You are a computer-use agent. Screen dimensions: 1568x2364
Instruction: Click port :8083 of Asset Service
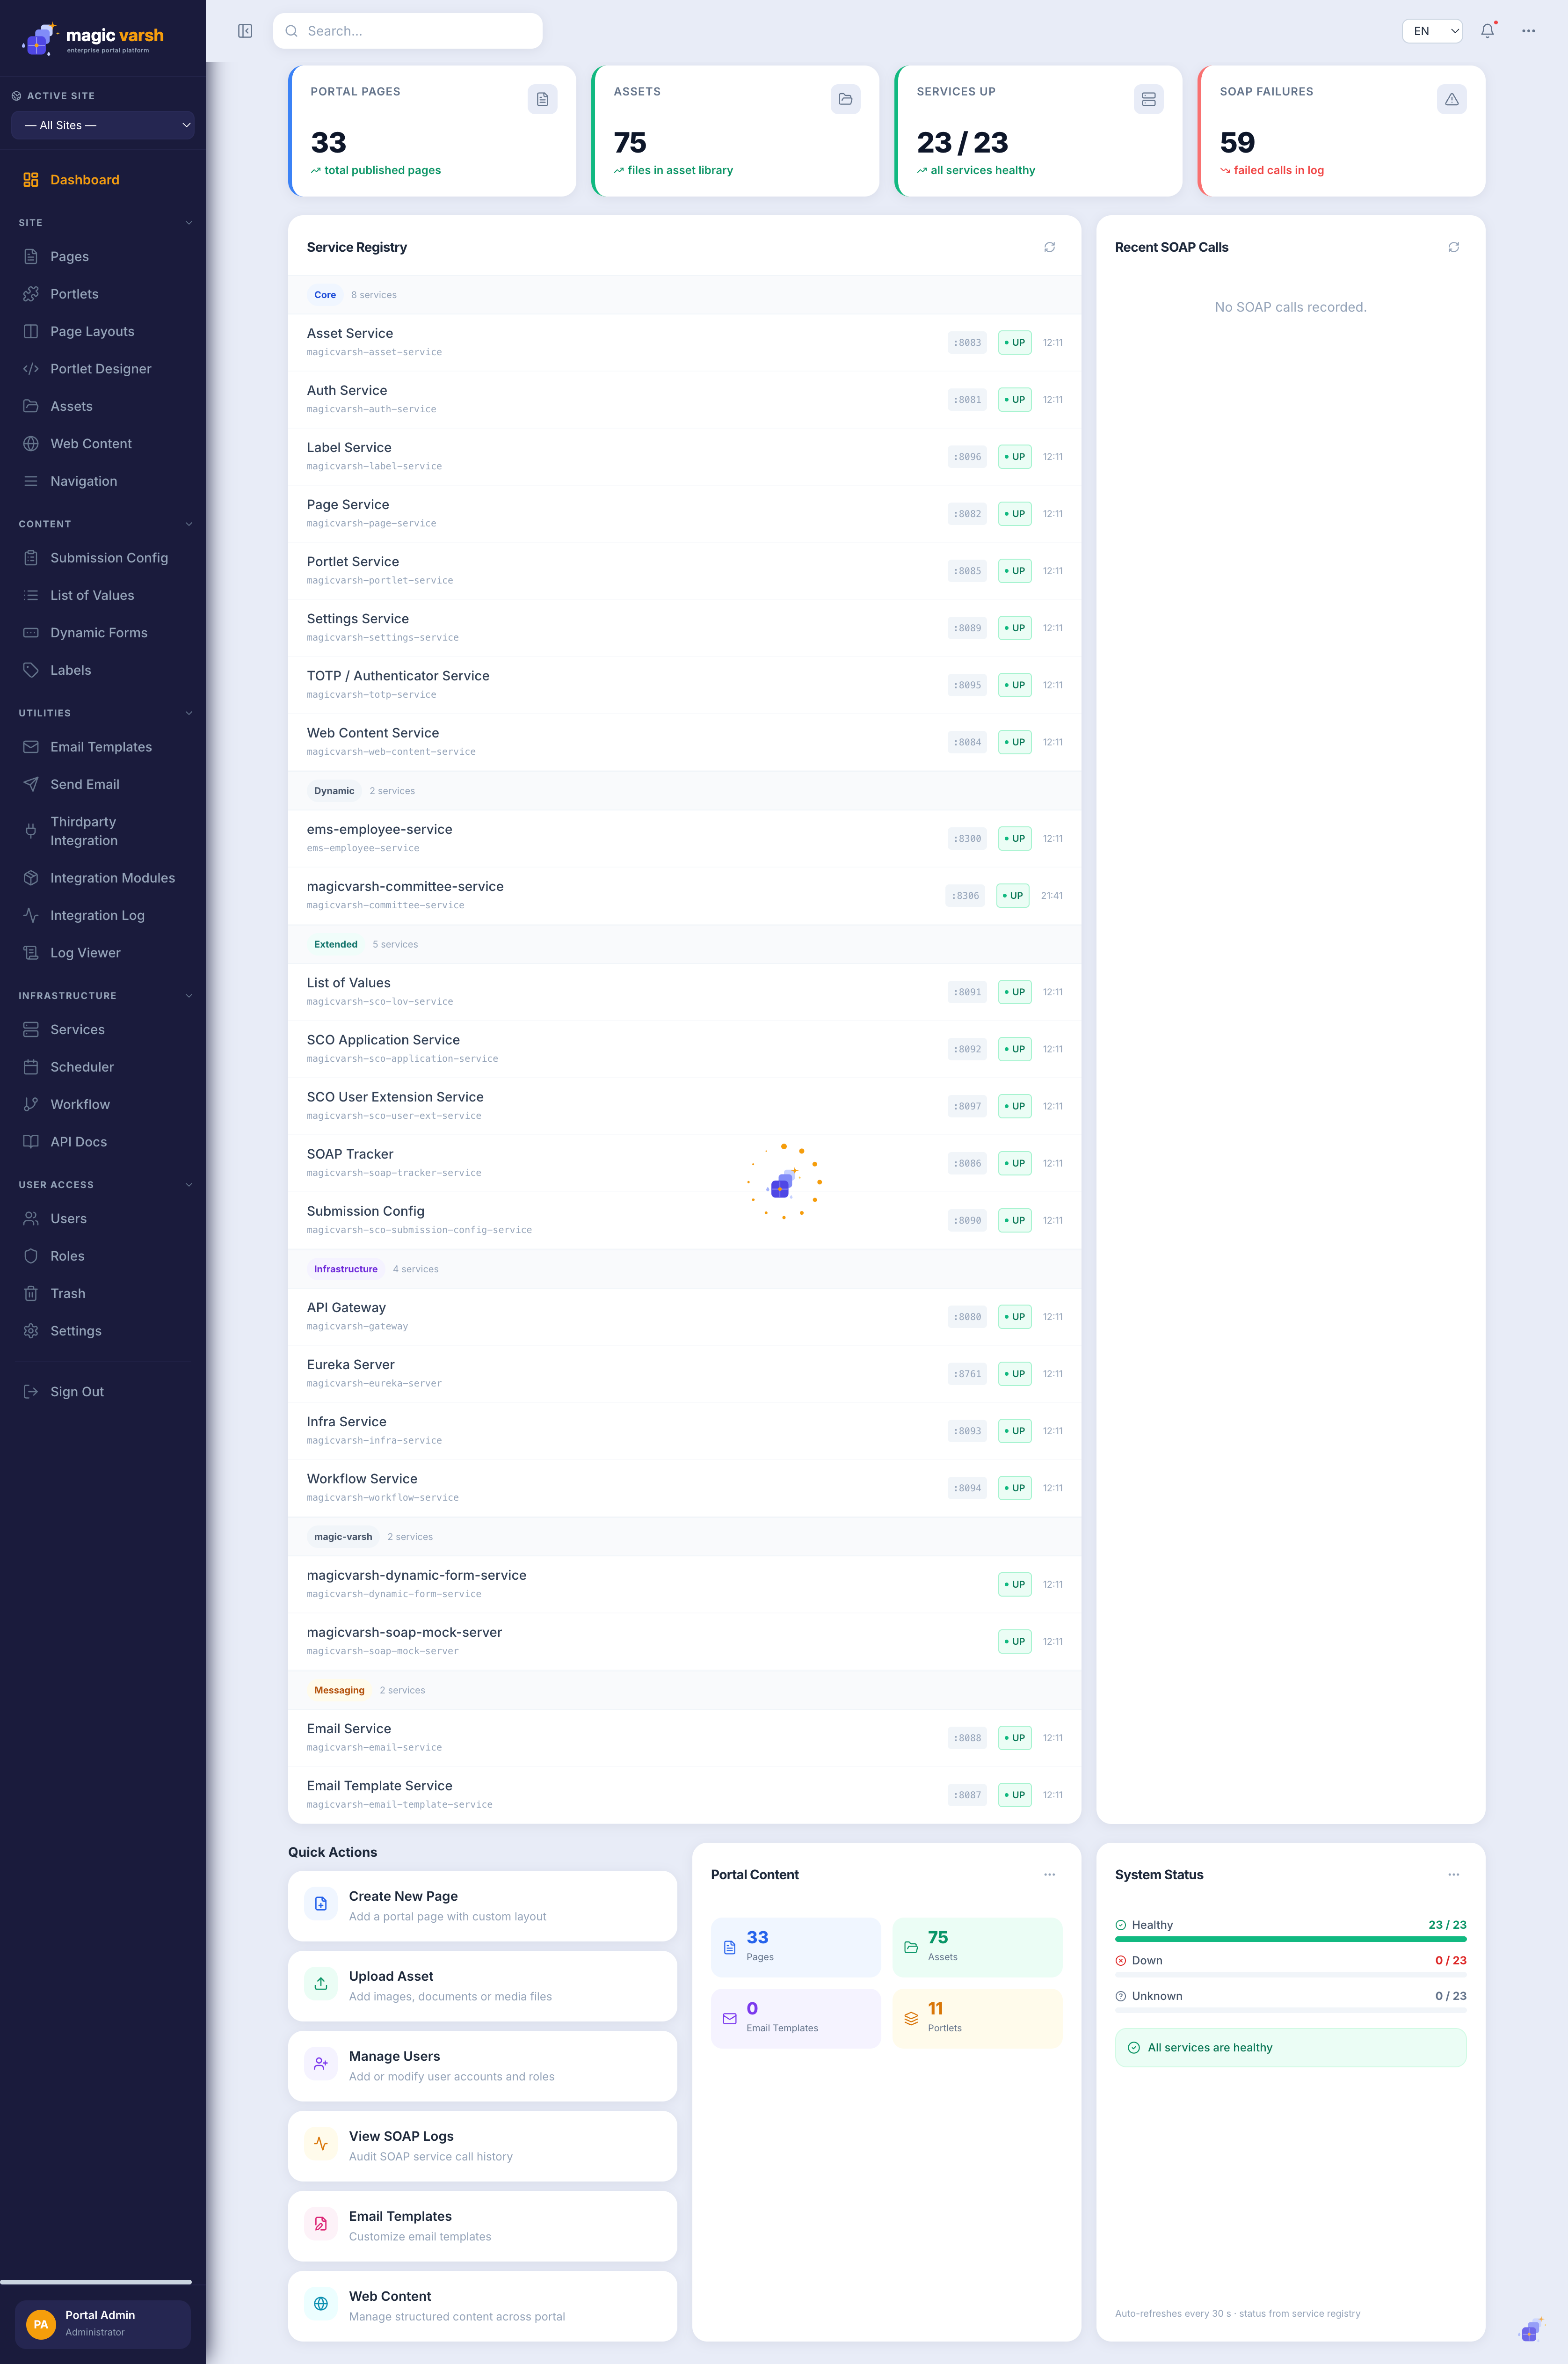967,342
